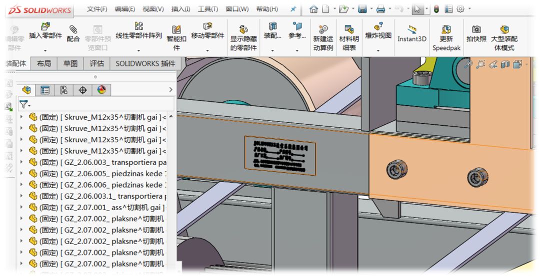
Task: Click Zoom to Area magnifier in viewport
Action: [481, 64]
